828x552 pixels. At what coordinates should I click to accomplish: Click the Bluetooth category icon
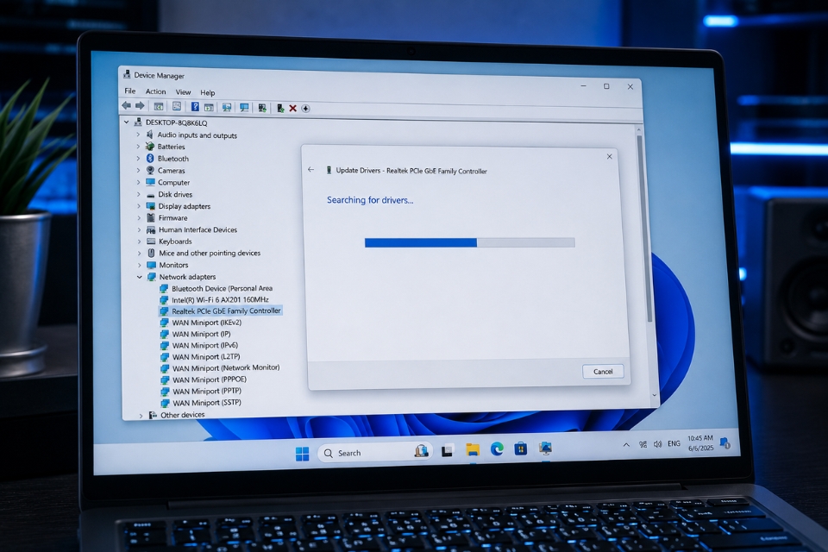[x=150, y=159]
